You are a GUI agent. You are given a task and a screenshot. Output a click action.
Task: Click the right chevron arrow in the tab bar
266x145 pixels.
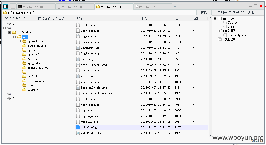click(x=245, y=6)
